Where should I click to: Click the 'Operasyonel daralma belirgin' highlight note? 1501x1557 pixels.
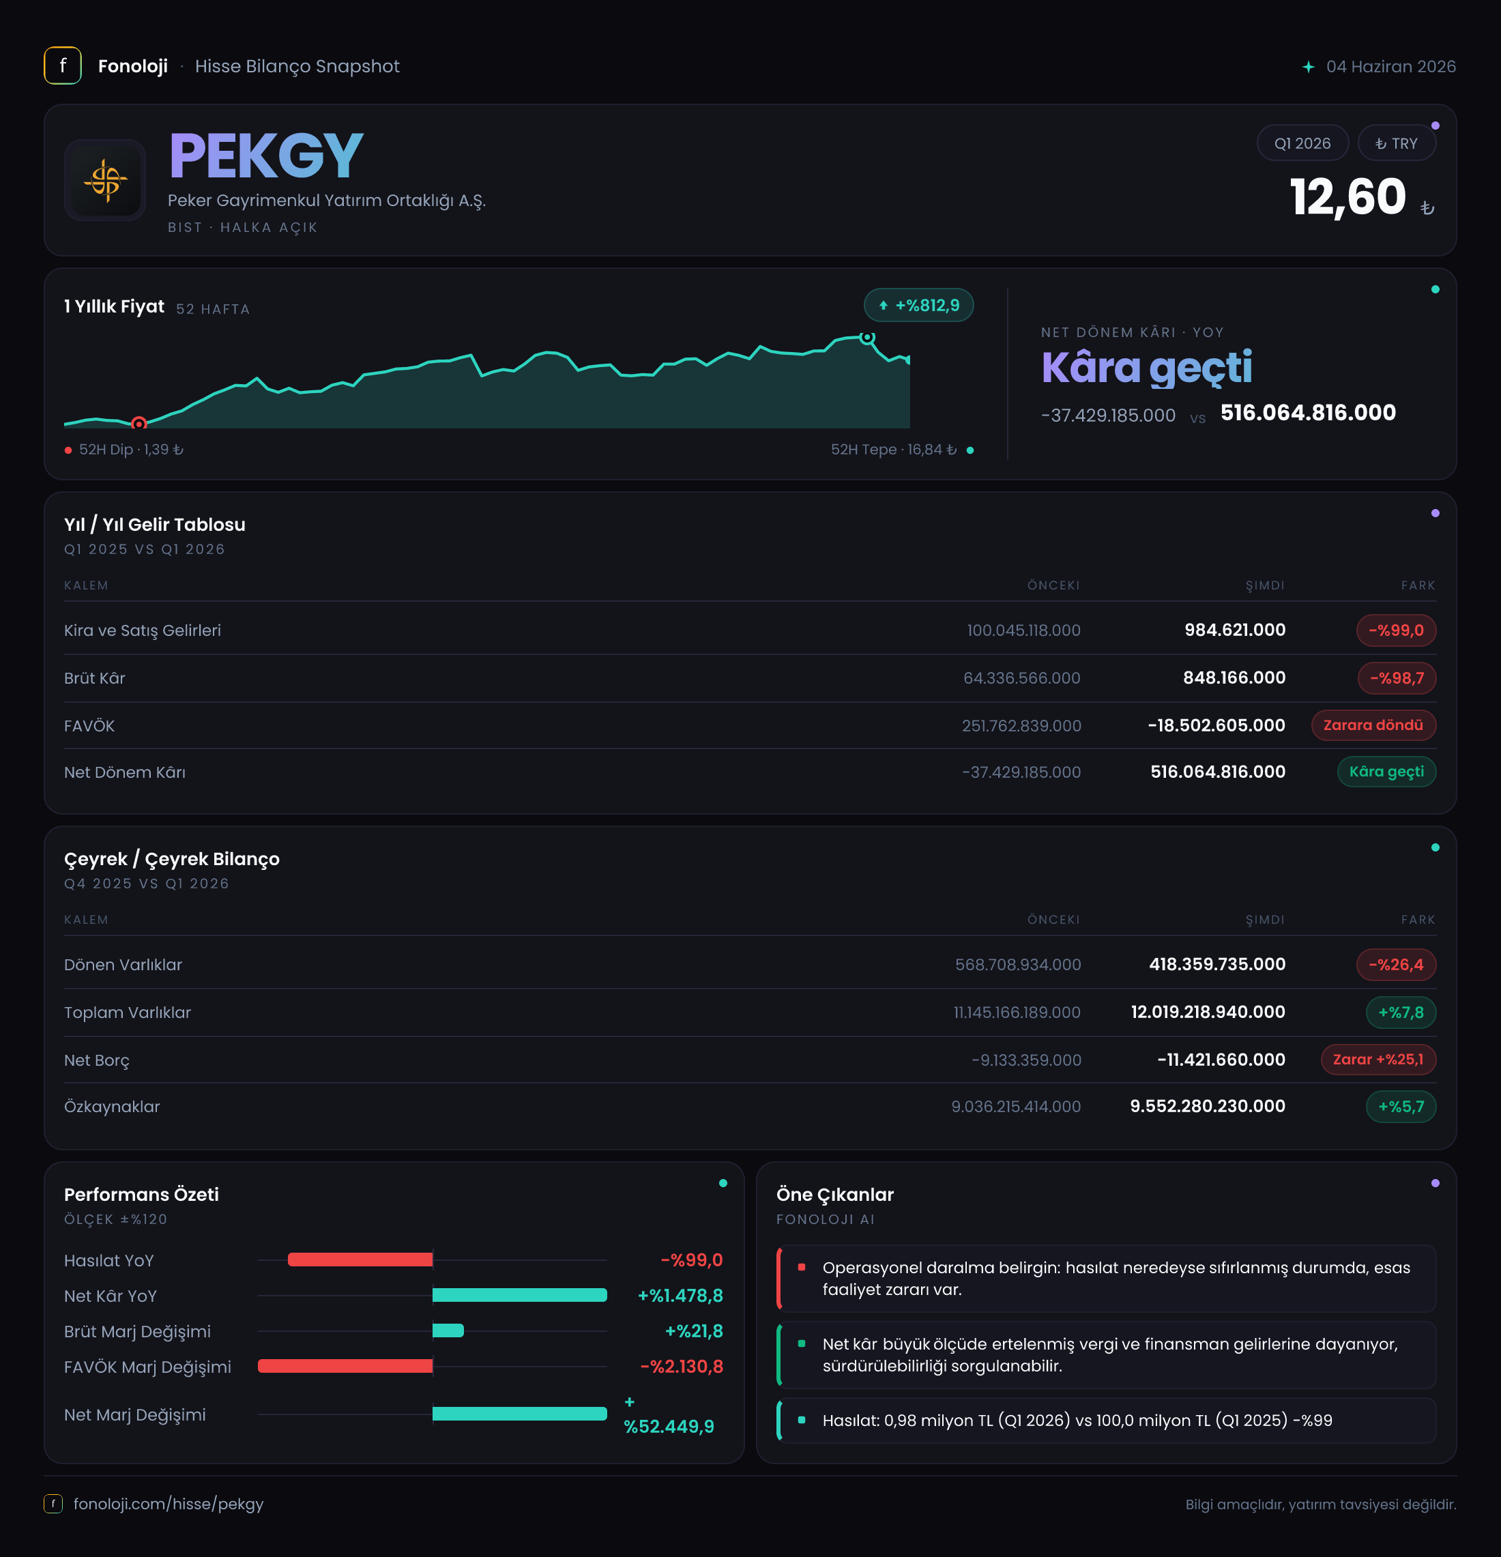click(1106, 1279)
